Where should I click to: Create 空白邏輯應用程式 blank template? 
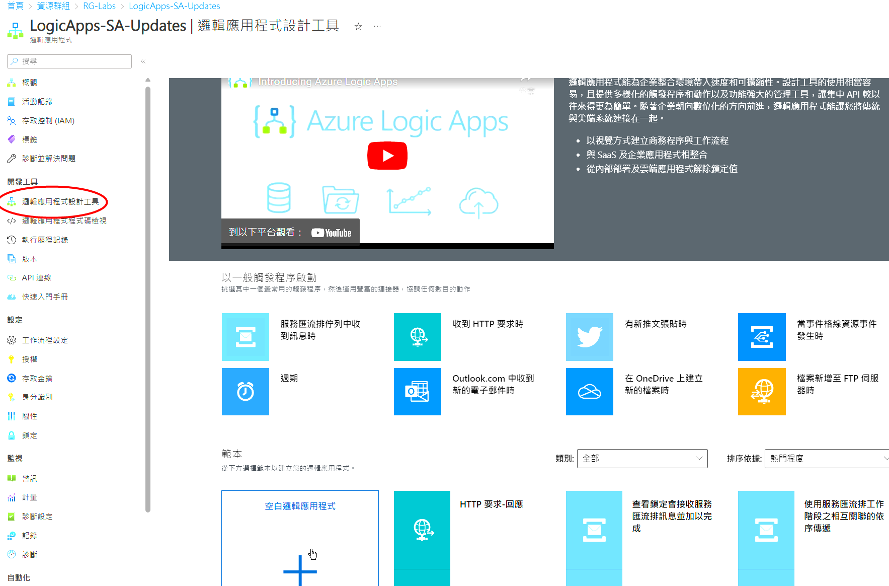[x=300, y=538]
